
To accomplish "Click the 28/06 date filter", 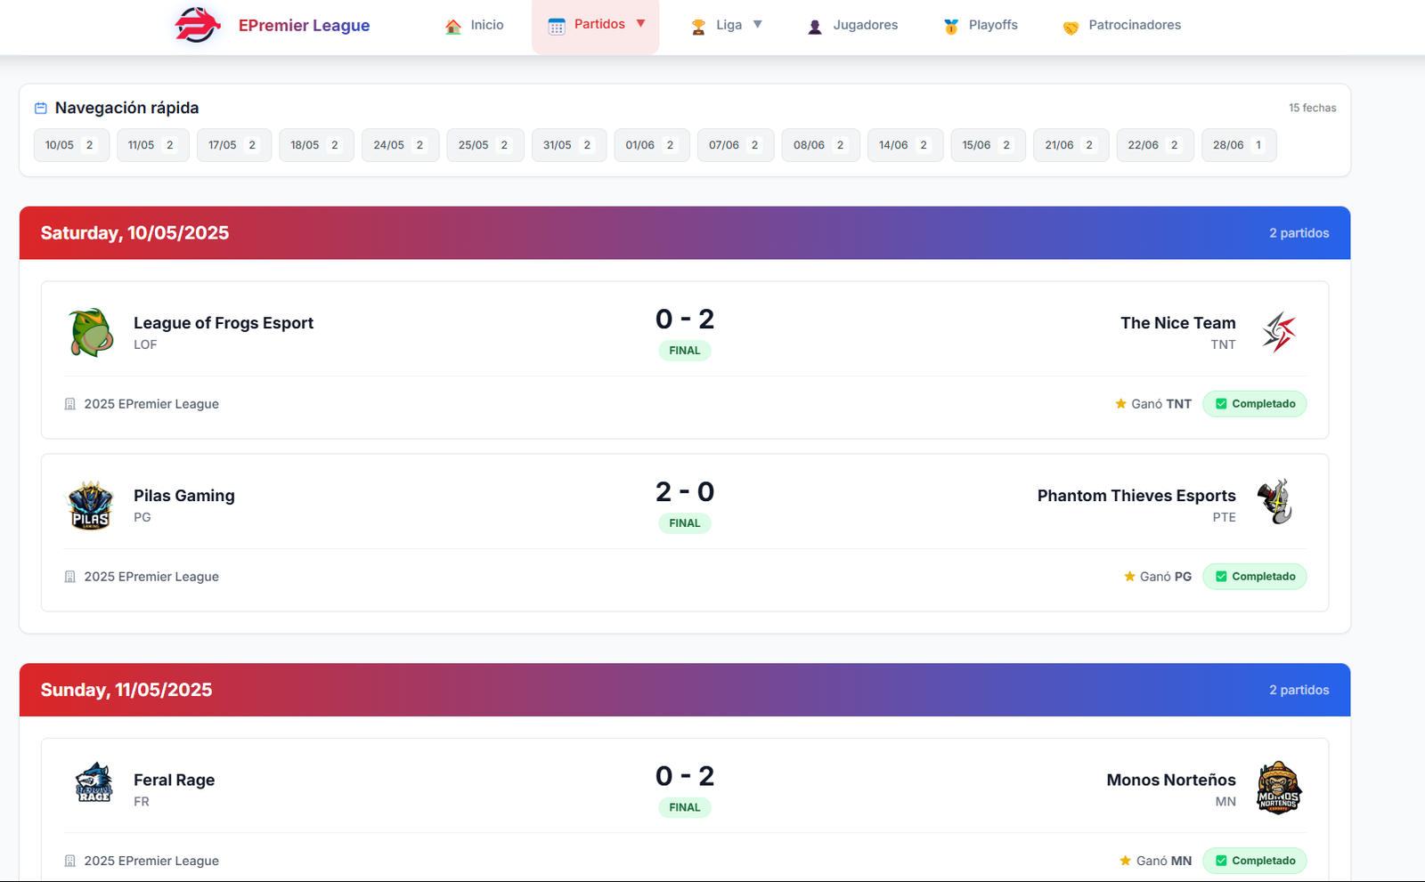I will tap(1238, 144).
